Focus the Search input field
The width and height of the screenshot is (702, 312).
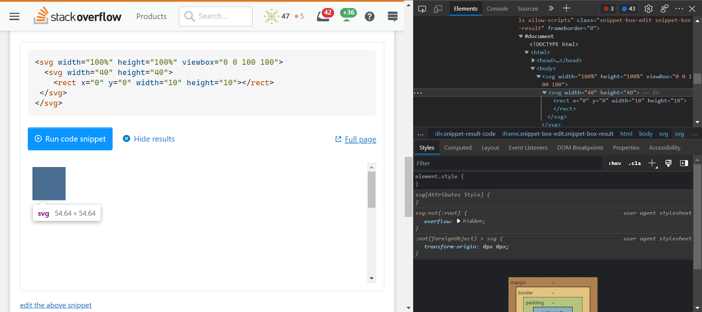pyautogui.click(x=216, y=16)
